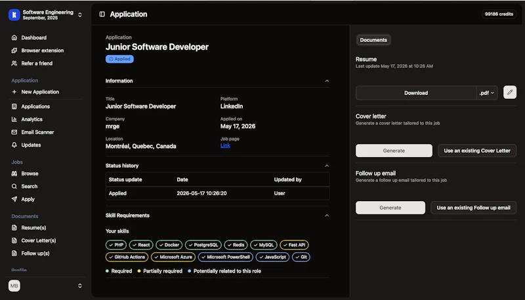Click the date 2026-05-17 10:26:20

tap(201, 193)
